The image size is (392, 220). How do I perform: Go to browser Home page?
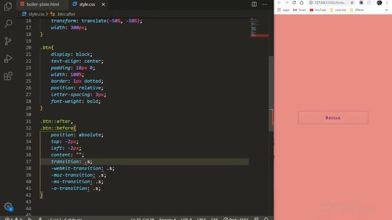[x=302, y=2]
